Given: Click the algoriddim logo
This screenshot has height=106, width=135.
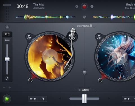Looking at the screenshot, I should [x=85, y=25].
